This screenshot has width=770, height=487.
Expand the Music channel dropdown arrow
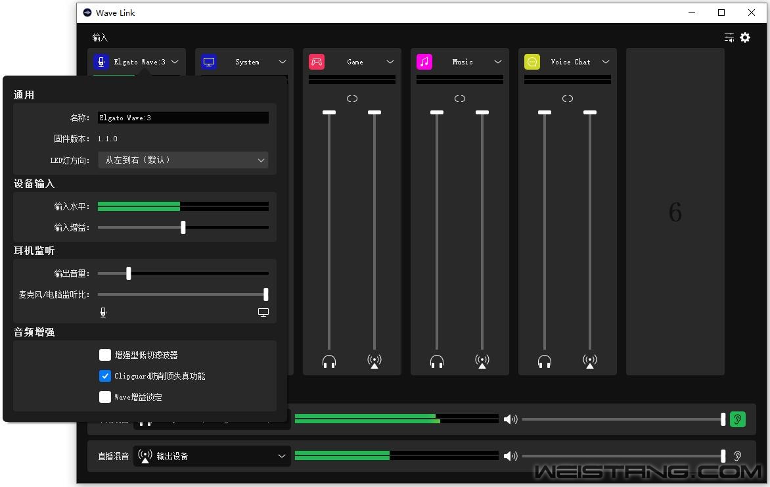pyautogui.click(x=498, y=62)
